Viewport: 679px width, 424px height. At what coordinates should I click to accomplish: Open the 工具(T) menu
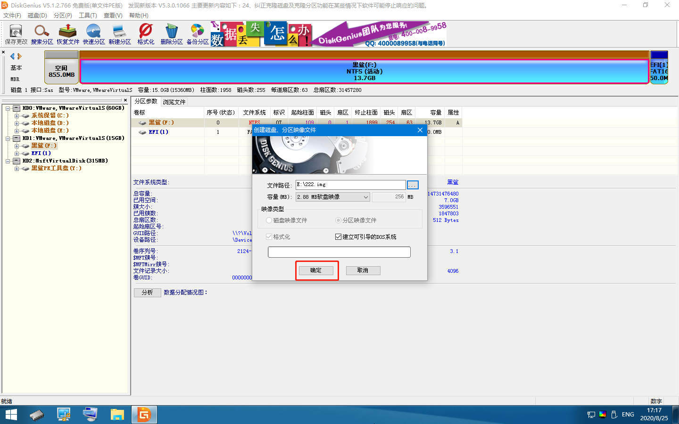pyautogui.click(x=88, y=16)
